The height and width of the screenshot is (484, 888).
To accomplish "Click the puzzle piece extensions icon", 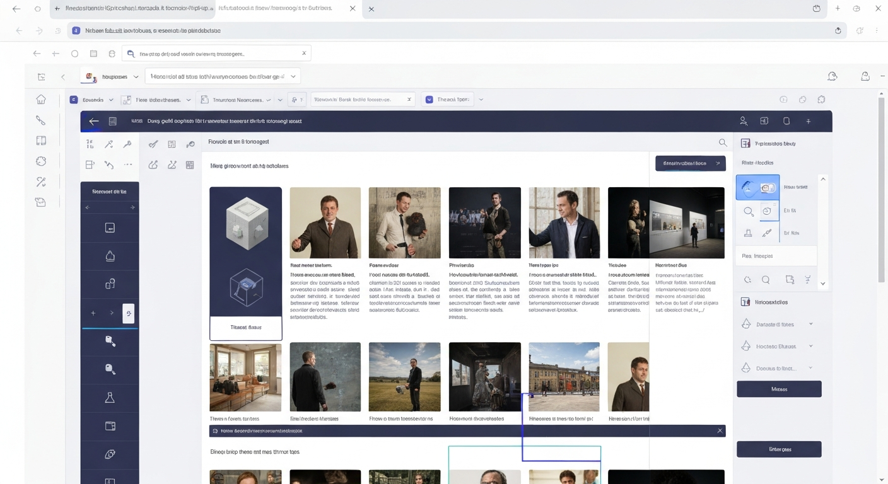I will [x=821, y=100].
